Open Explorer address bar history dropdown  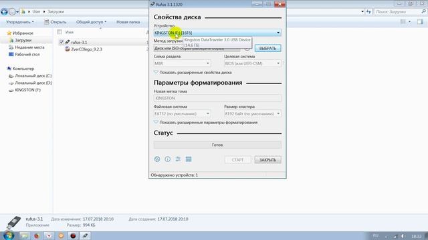click(x=362, y=11)
